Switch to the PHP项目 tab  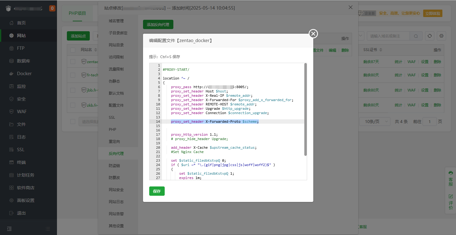coord(77,13)
